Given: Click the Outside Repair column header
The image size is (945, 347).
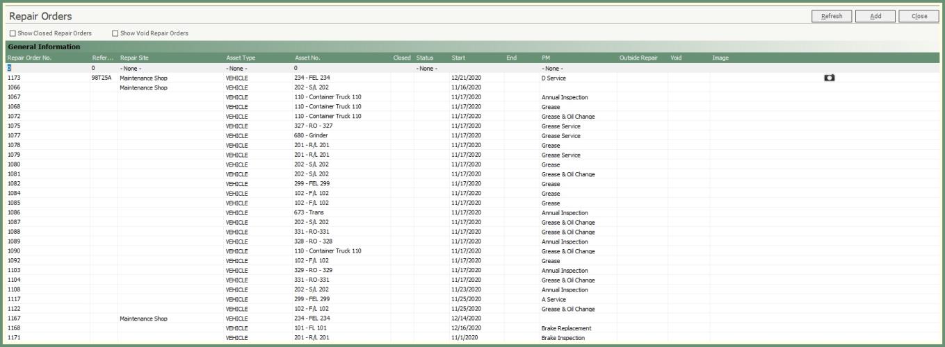Looking at the screenshot, I should [x=638, y=58].
